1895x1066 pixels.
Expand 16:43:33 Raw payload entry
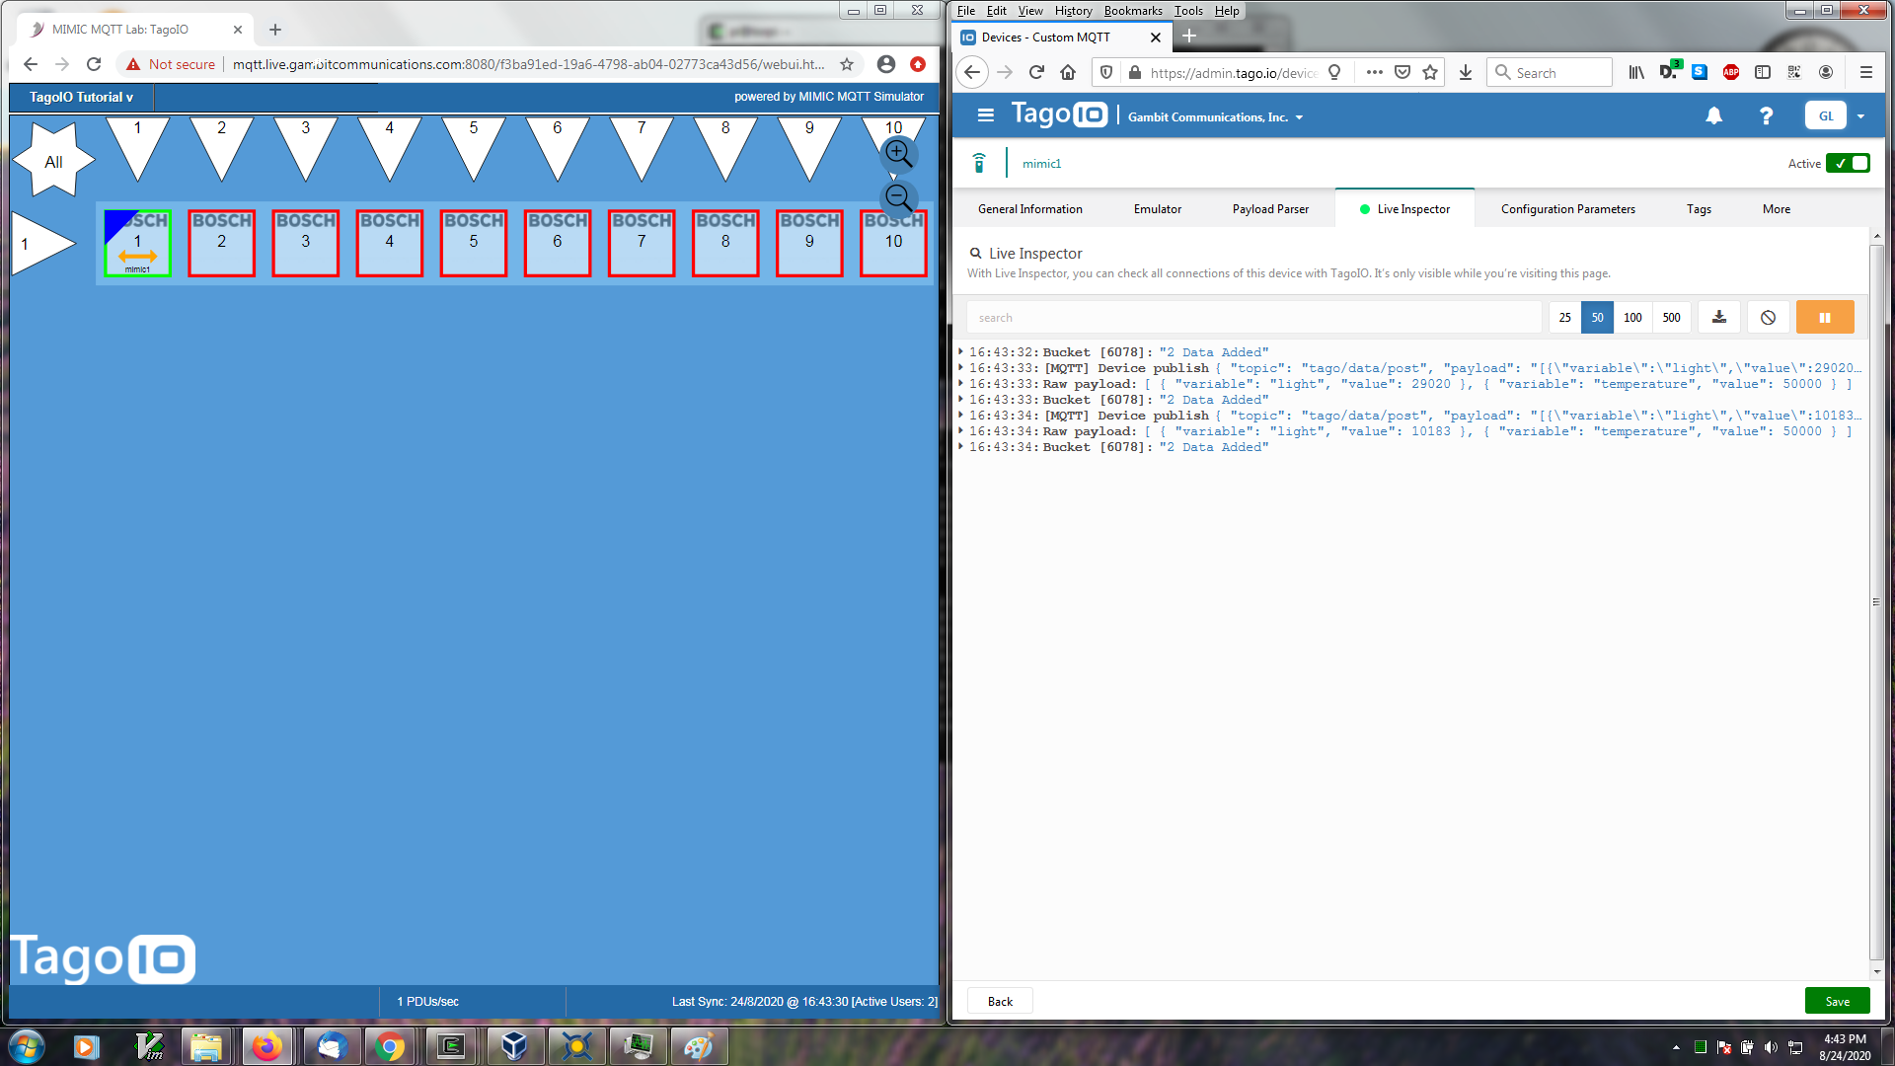[x=959, y=383]
